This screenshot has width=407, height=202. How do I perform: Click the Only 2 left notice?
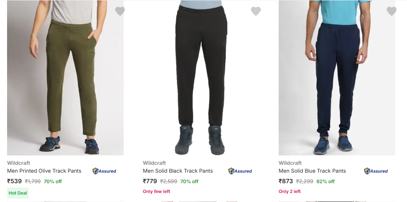(x=290, y=191)
